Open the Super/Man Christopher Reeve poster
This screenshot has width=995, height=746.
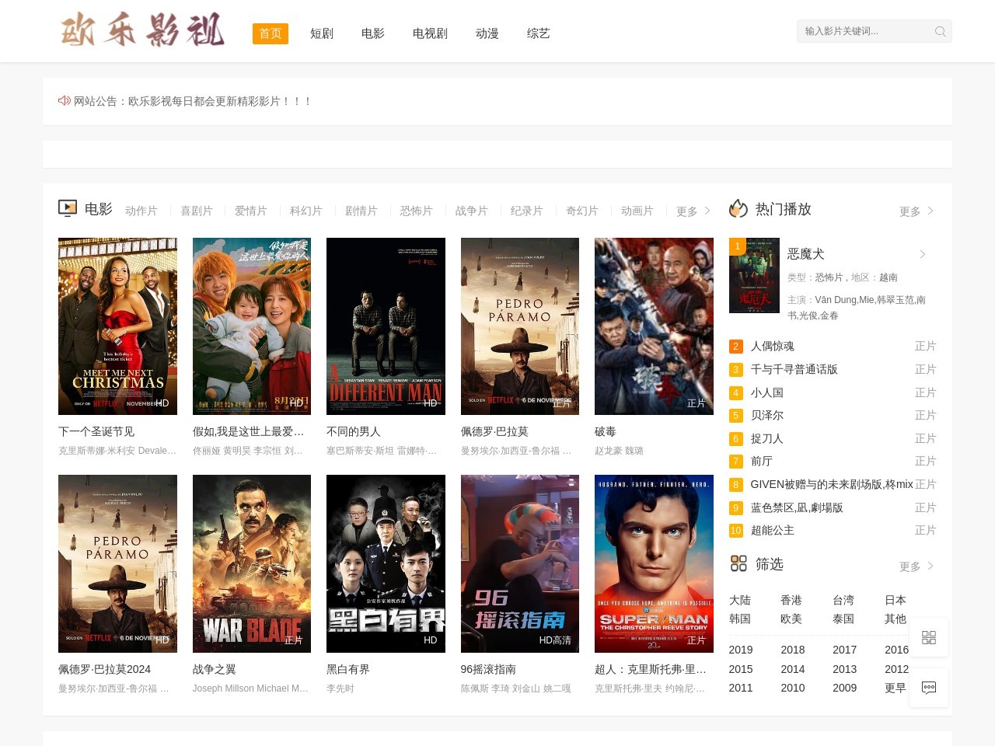pos(654,563)
